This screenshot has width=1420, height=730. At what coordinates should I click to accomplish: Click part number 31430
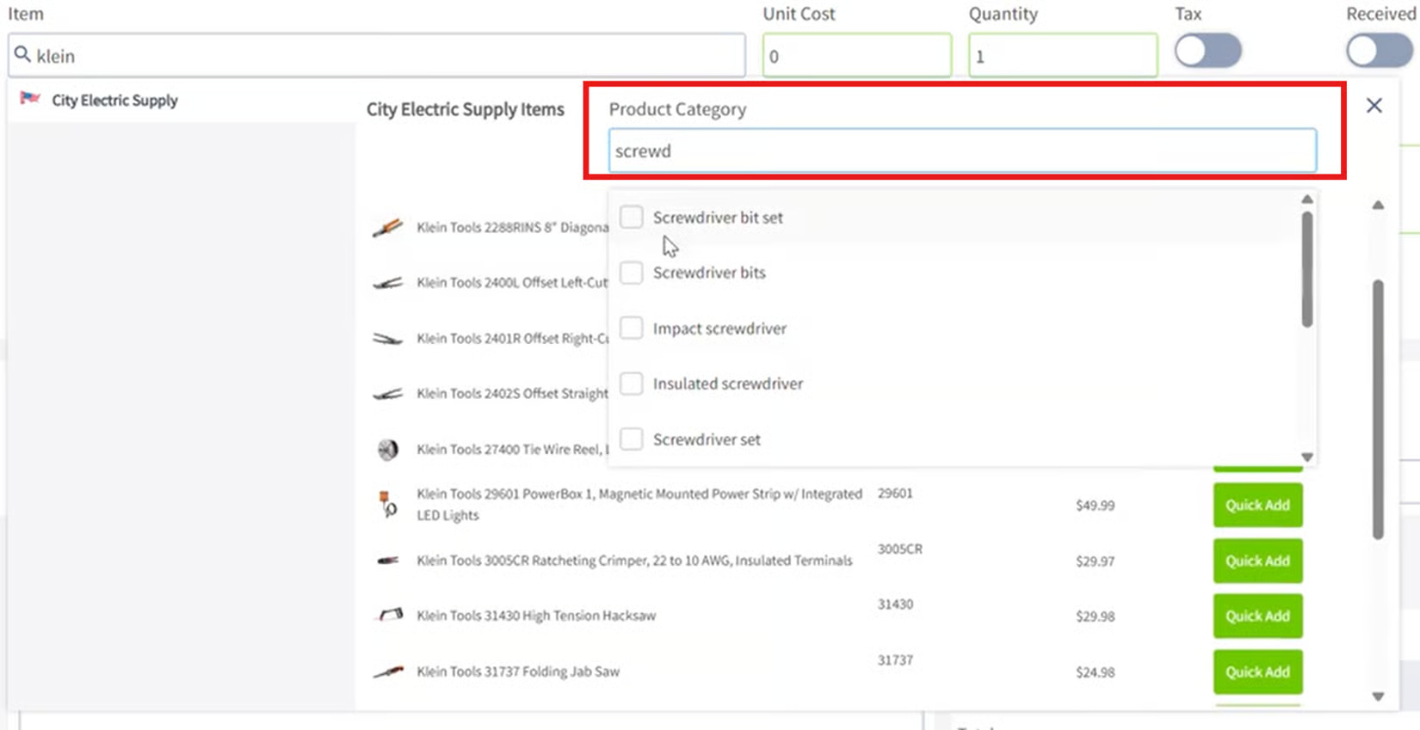[x=895, y=604]
